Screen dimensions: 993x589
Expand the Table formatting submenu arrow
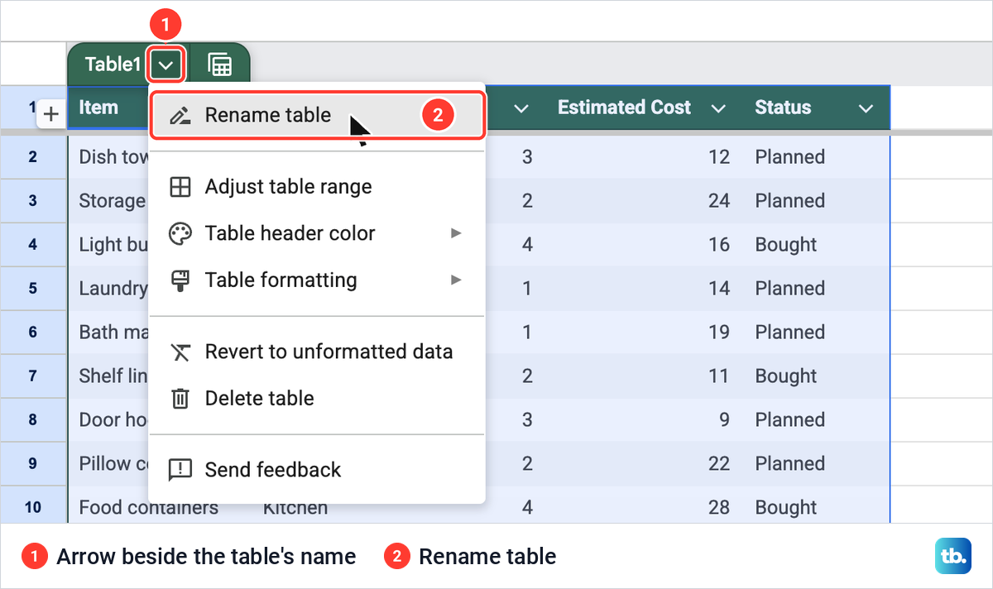[x=456, y=280]
